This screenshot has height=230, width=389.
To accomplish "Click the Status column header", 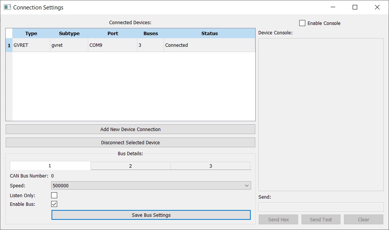I will click(x=209, y=33).
